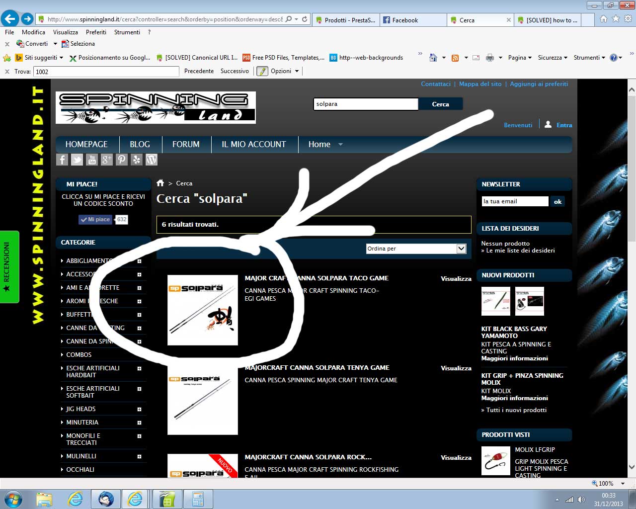Refresh the page with the reload icon
The height and width of the screenshot is (509, 636).
click(x=305, y=19)
